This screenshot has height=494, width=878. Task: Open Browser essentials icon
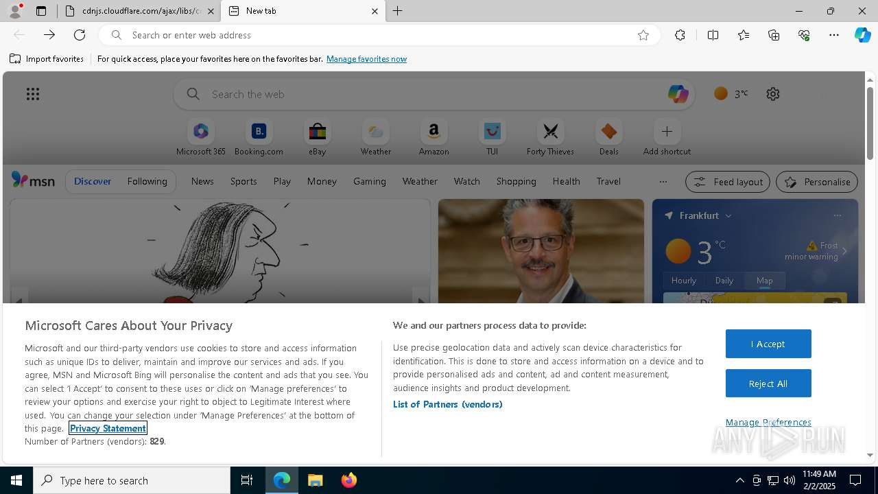pyautogui.click(x=804, y=35)
